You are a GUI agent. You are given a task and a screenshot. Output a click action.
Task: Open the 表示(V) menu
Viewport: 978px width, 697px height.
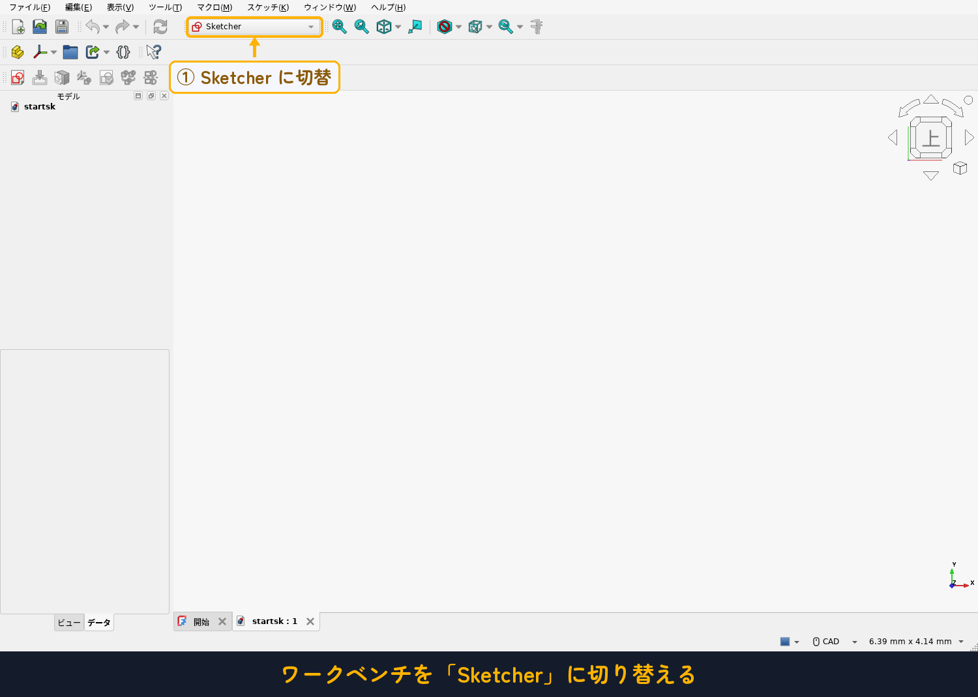[x=120, y=7]
